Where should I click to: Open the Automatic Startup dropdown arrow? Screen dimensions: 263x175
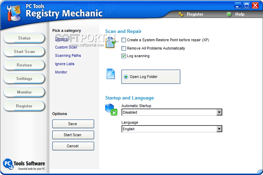click(219, 112)
